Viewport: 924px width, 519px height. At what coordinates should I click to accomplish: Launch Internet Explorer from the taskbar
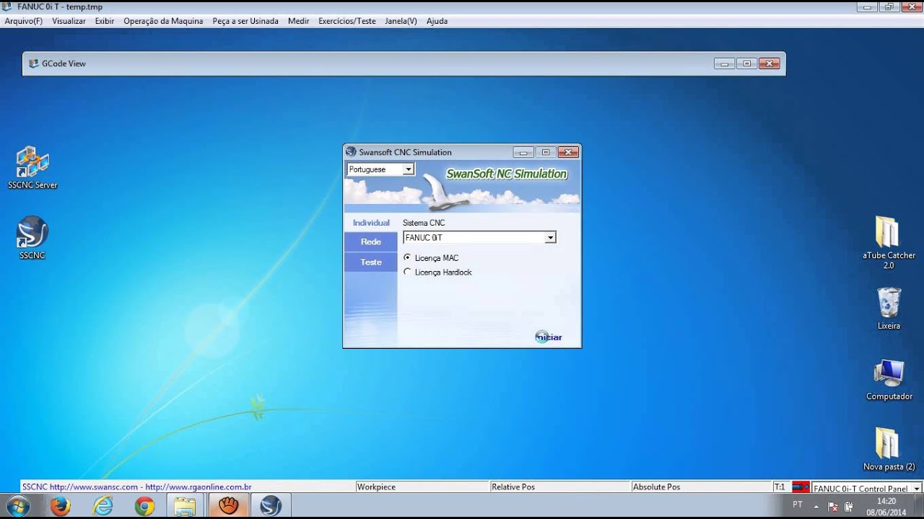pyautogui.click(x=103, y=506)
